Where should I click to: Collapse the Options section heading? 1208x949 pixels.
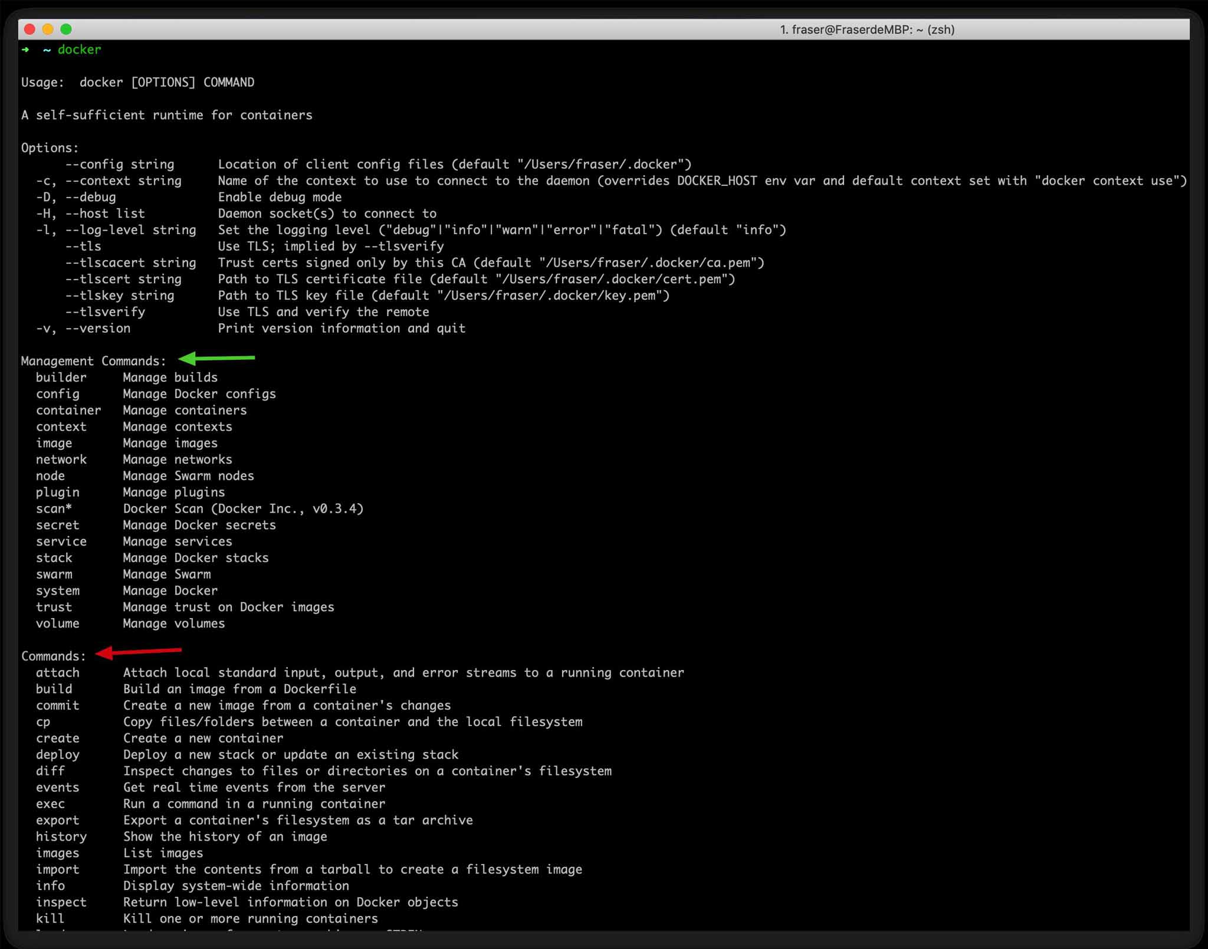tap(50, 147)
